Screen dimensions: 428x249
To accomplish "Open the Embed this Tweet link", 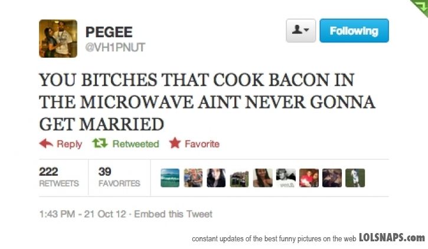I will click(x=173, y=214).
